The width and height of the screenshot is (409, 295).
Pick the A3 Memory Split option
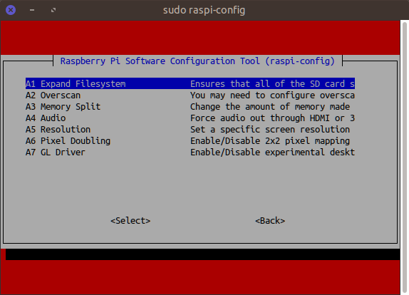(190, 107)
